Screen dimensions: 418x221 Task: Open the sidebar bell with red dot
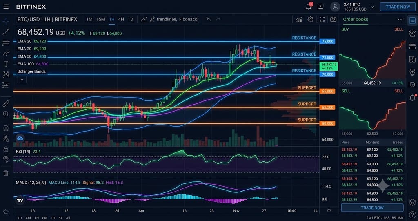click(412, 98)
